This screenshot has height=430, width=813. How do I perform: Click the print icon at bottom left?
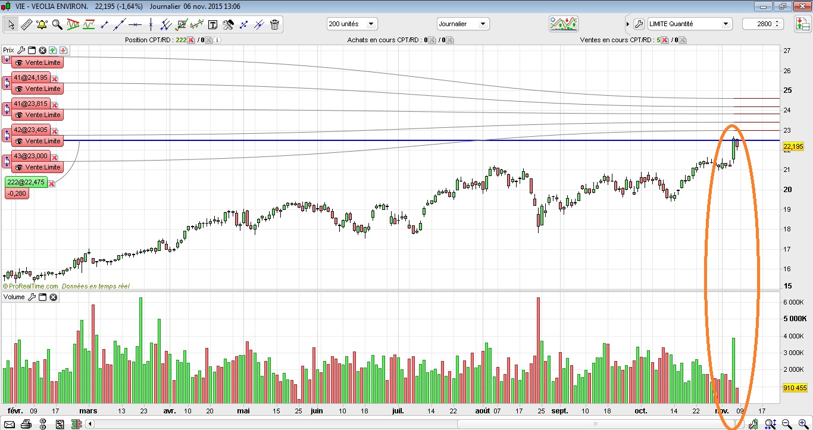pos(26,424)
